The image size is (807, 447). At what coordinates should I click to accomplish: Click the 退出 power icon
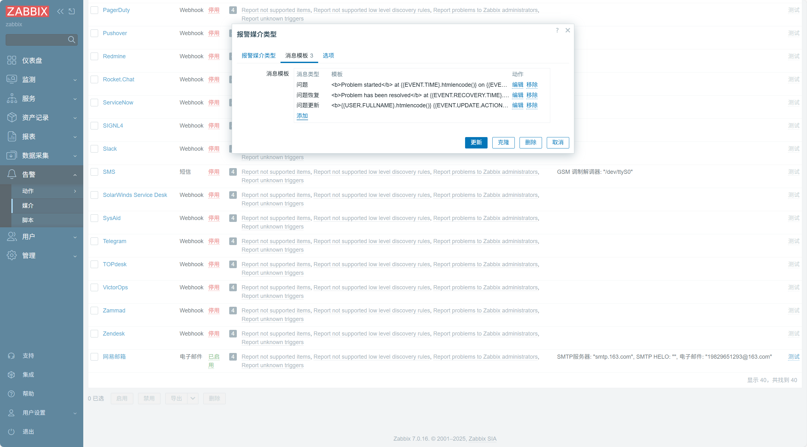11,432
